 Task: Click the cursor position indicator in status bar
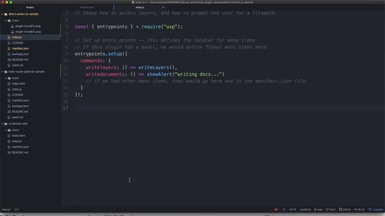coord(17,209)
